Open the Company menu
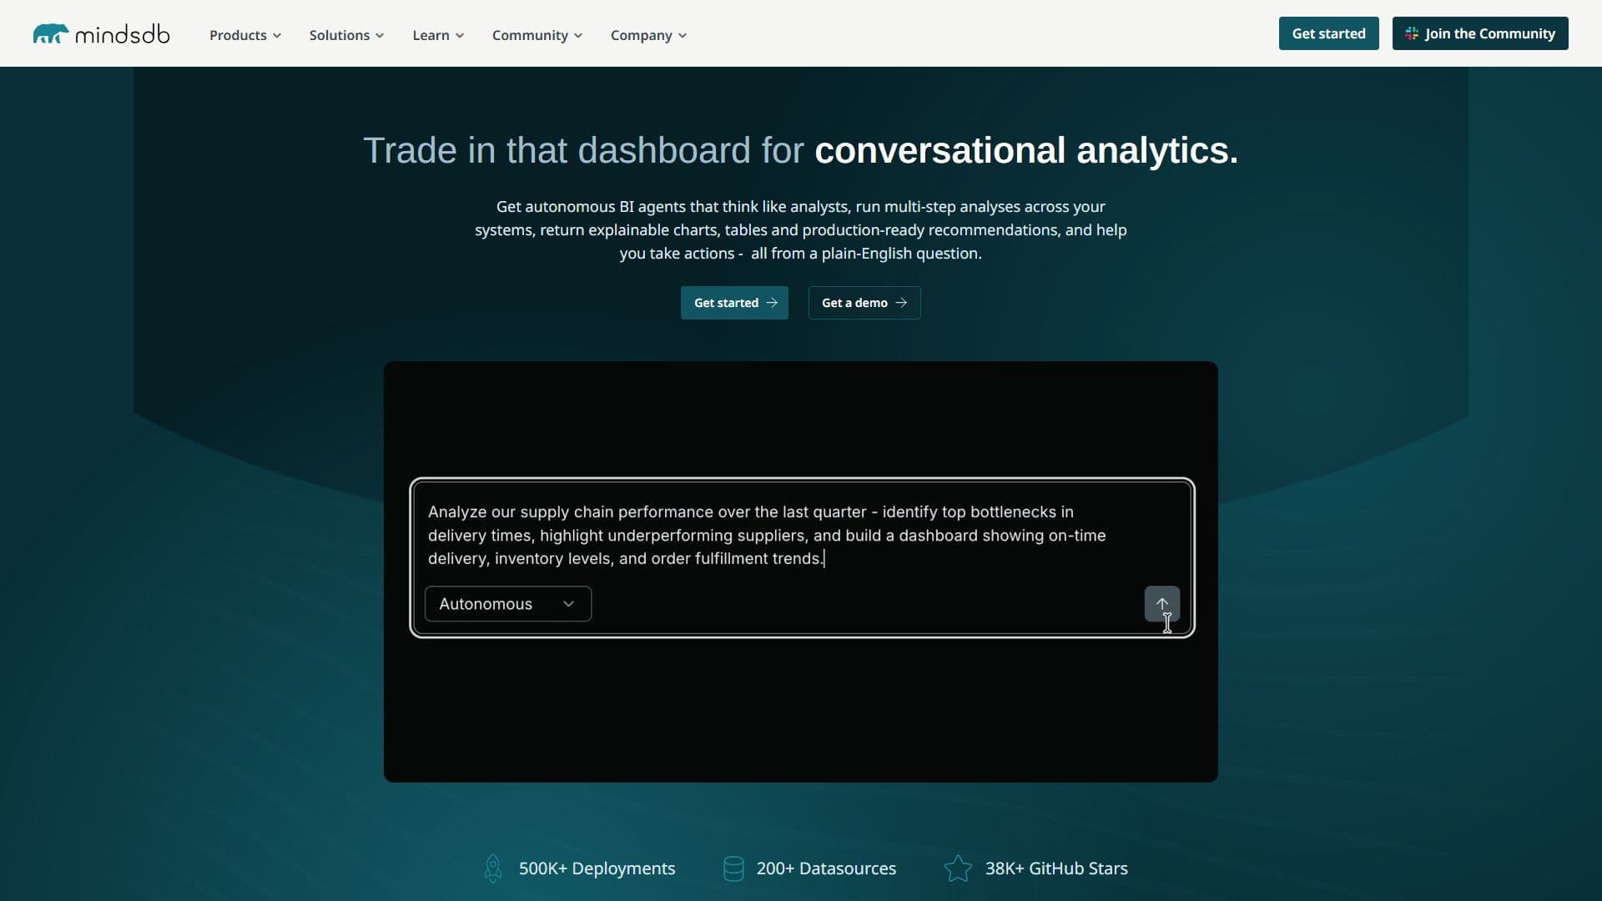The width and height of the screenshot is (1602, 901). point(648,35)
